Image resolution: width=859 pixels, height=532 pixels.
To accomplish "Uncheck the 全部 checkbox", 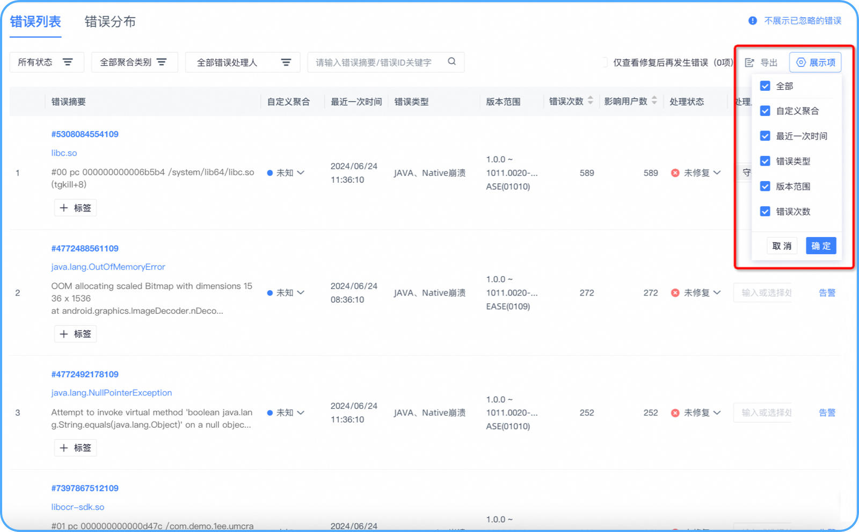I will (765, 86).
